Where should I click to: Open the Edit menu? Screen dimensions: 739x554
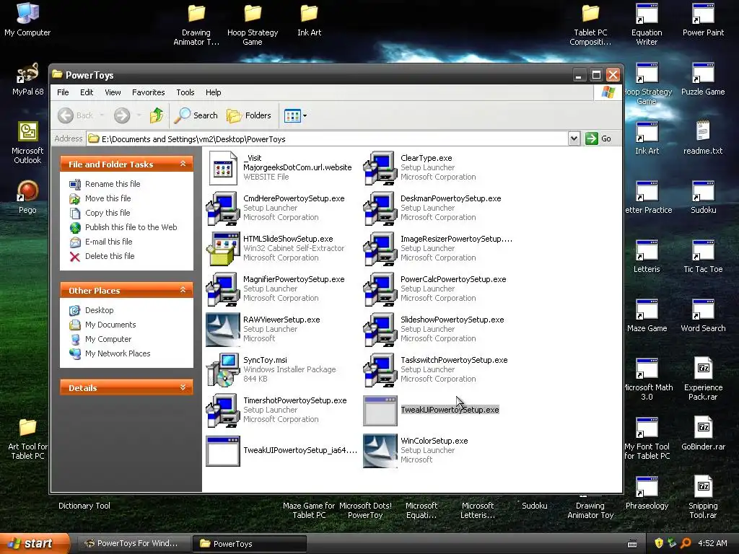click(x=87, y=92)
